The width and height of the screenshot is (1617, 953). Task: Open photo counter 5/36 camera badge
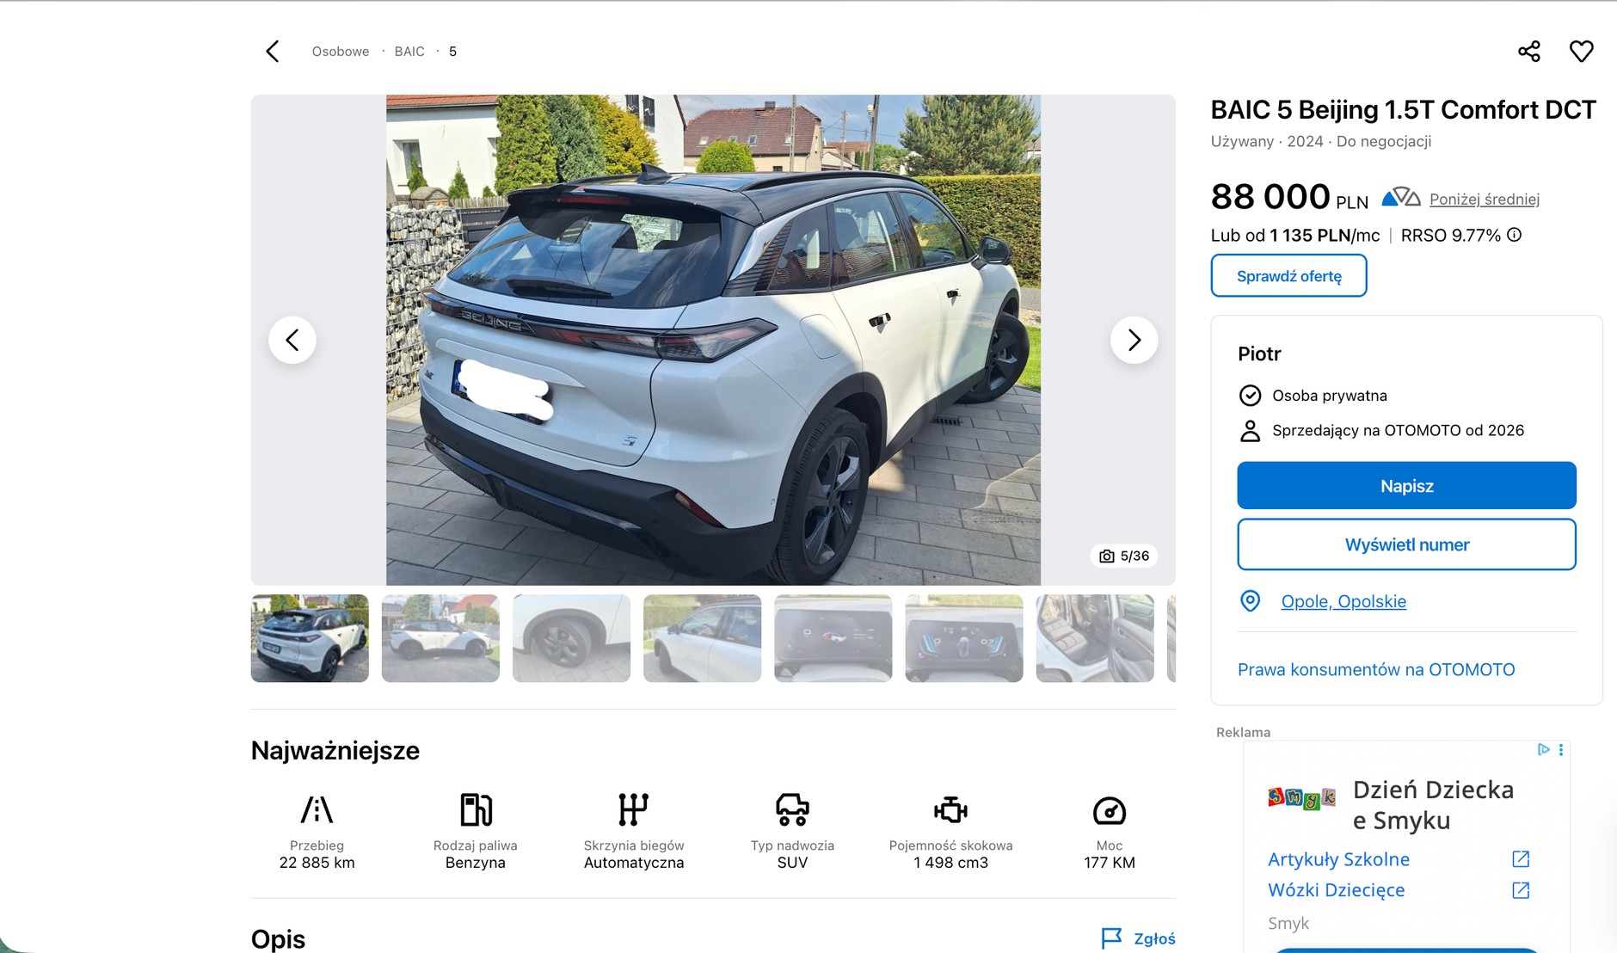point(1124,556)
